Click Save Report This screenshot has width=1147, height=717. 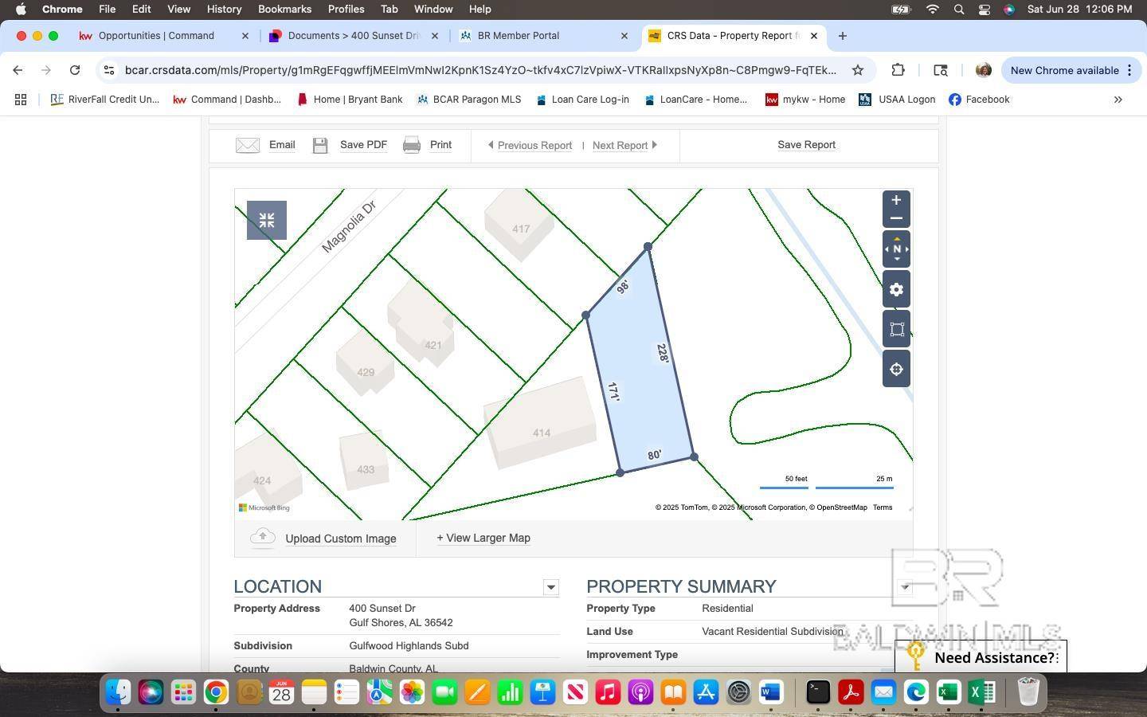(x=806, y=145)
